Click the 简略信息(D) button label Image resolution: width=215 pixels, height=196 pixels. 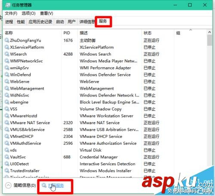pos(25,185)
